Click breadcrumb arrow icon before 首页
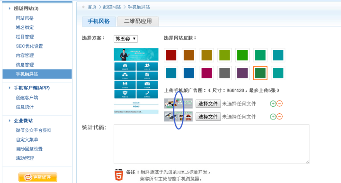 [83, 7]
